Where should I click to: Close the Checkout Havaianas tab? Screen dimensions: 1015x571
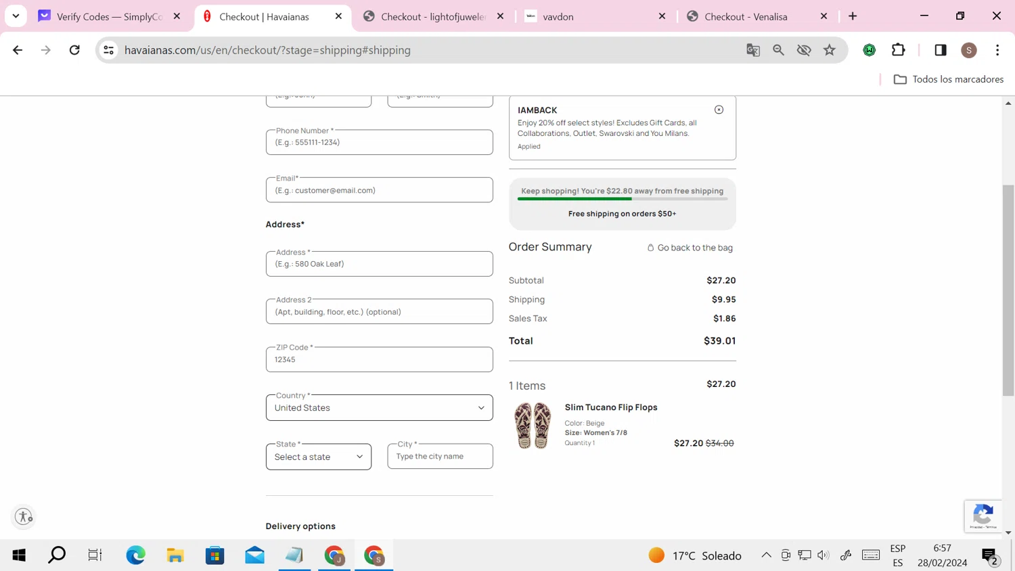click(338, 16)
